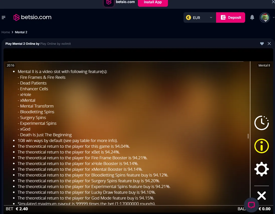Close the Mental 2 game panel
Screen dimensions: 275x214
[269, 43]
